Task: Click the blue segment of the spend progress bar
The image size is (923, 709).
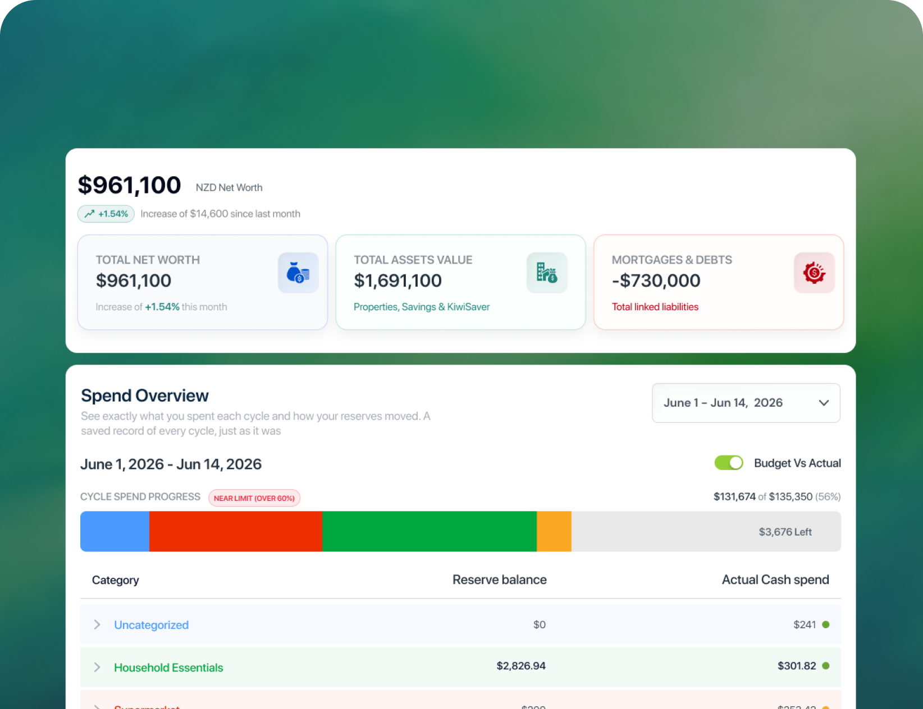Action: pos(115,531)
